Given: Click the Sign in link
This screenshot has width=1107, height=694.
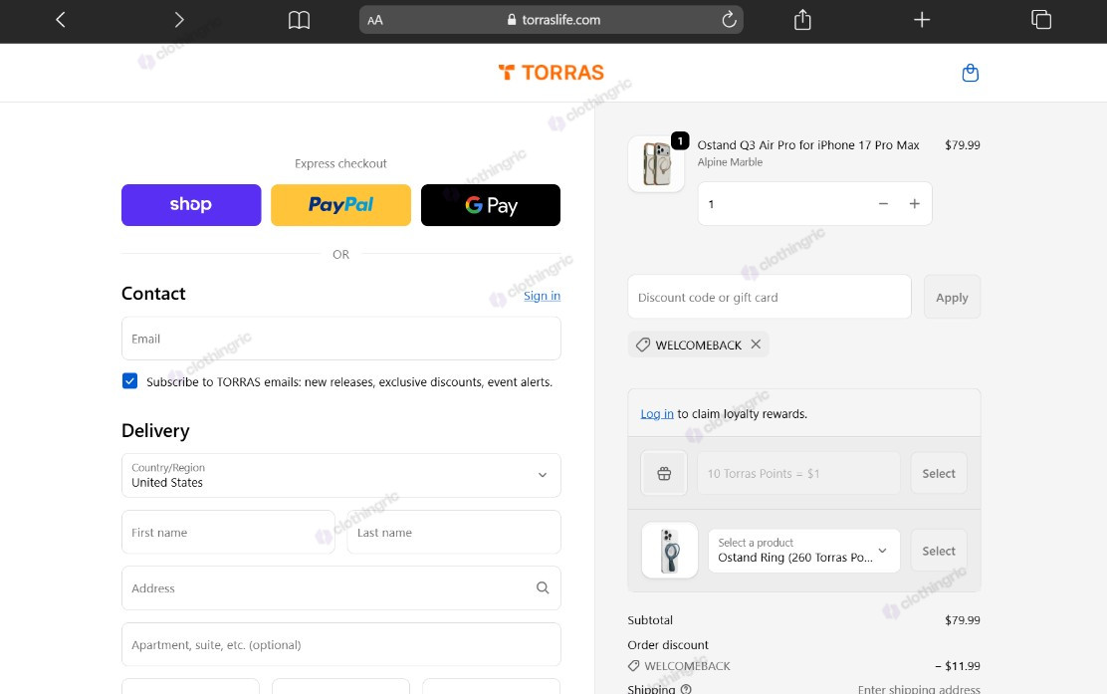Looking at the screenshot, I should point(543,296).
